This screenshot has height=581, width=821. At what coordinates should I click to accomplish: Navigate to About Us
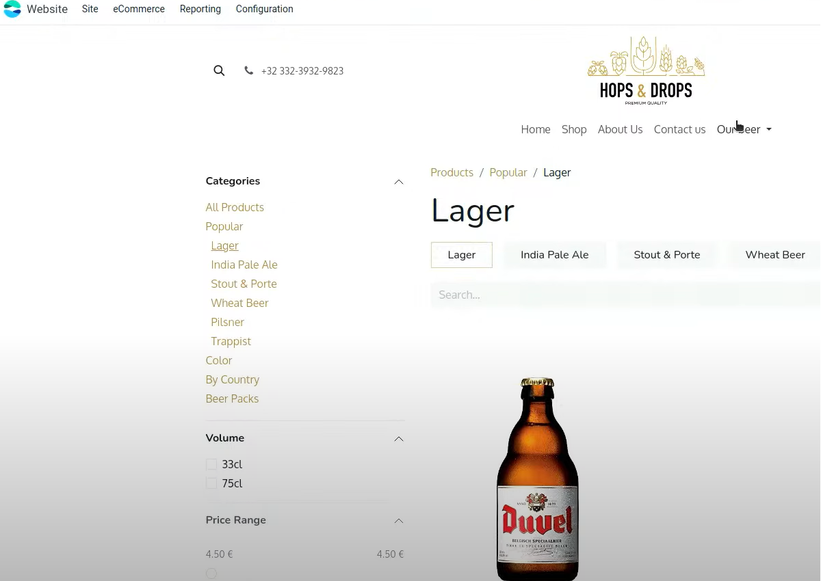(620, 129)
